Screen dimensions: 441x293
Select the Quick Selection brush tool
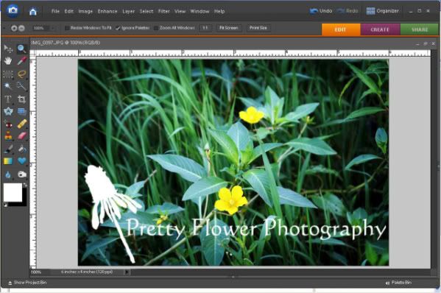[x=21, y=86]
